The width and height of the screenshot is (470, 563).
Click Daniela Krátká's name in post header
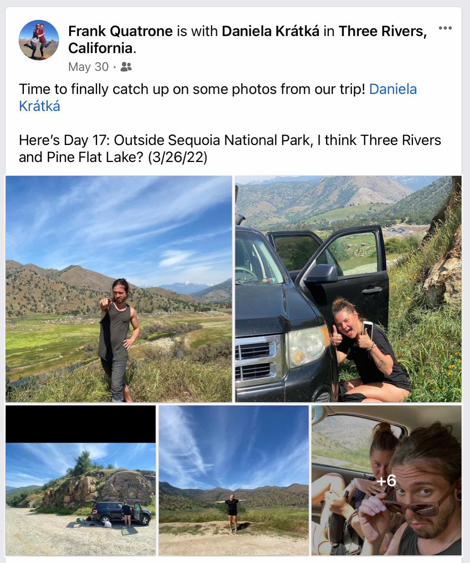[x=270, y=31]
